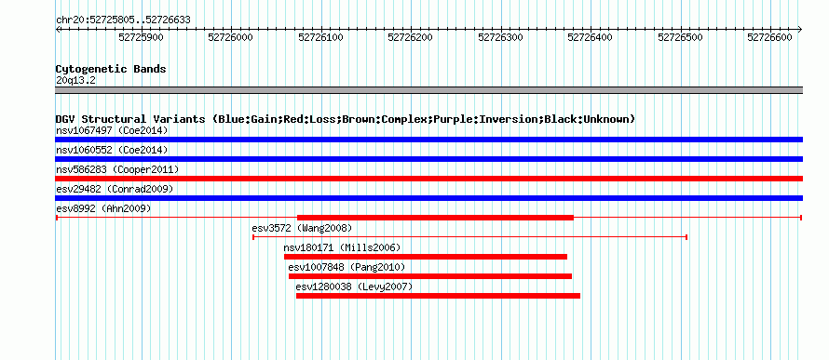Select the blue gain bar for nsv1067497
The image size is (829, 360).
[428, 140]
